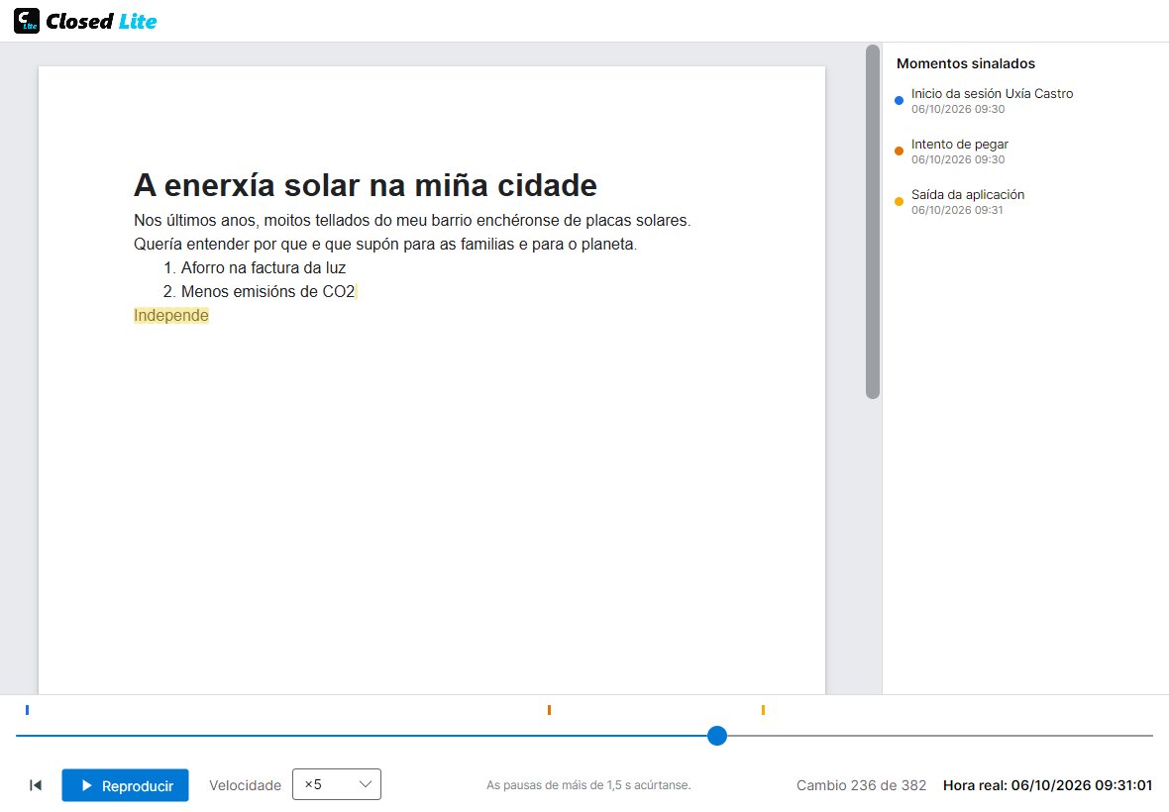Viewport: 1169px width, 812px height.
Task: Open the Velocidade ×5 speed dropdown
Action: pos(336,784)
